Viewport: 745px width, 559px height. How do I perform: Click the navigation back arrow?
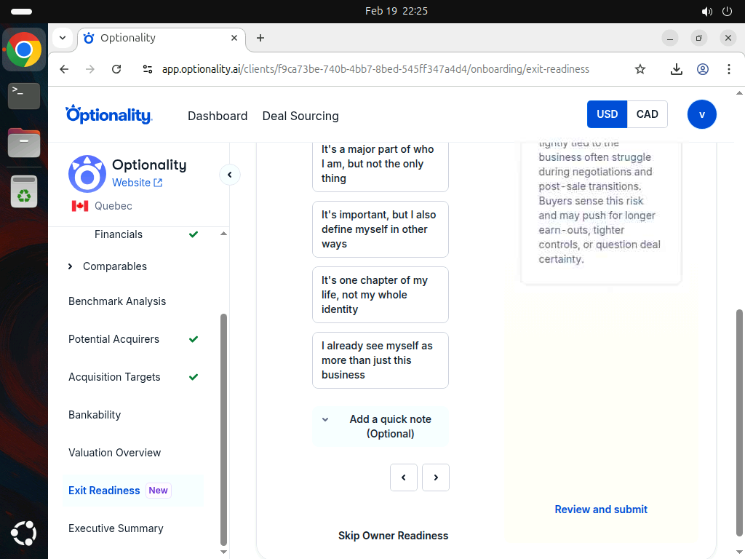(x=63, y=69)
